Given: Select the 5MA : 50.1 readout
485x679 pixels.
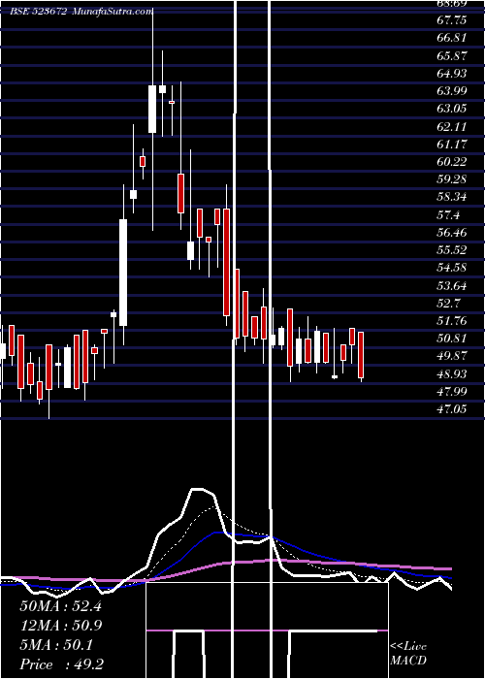Looking at the screenshot, I should click(56, 646).
